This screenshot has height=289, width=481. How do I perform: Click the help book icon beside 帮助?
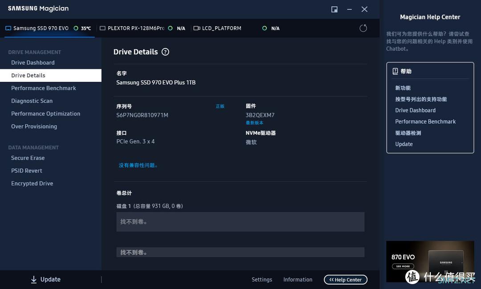(395, 71)
